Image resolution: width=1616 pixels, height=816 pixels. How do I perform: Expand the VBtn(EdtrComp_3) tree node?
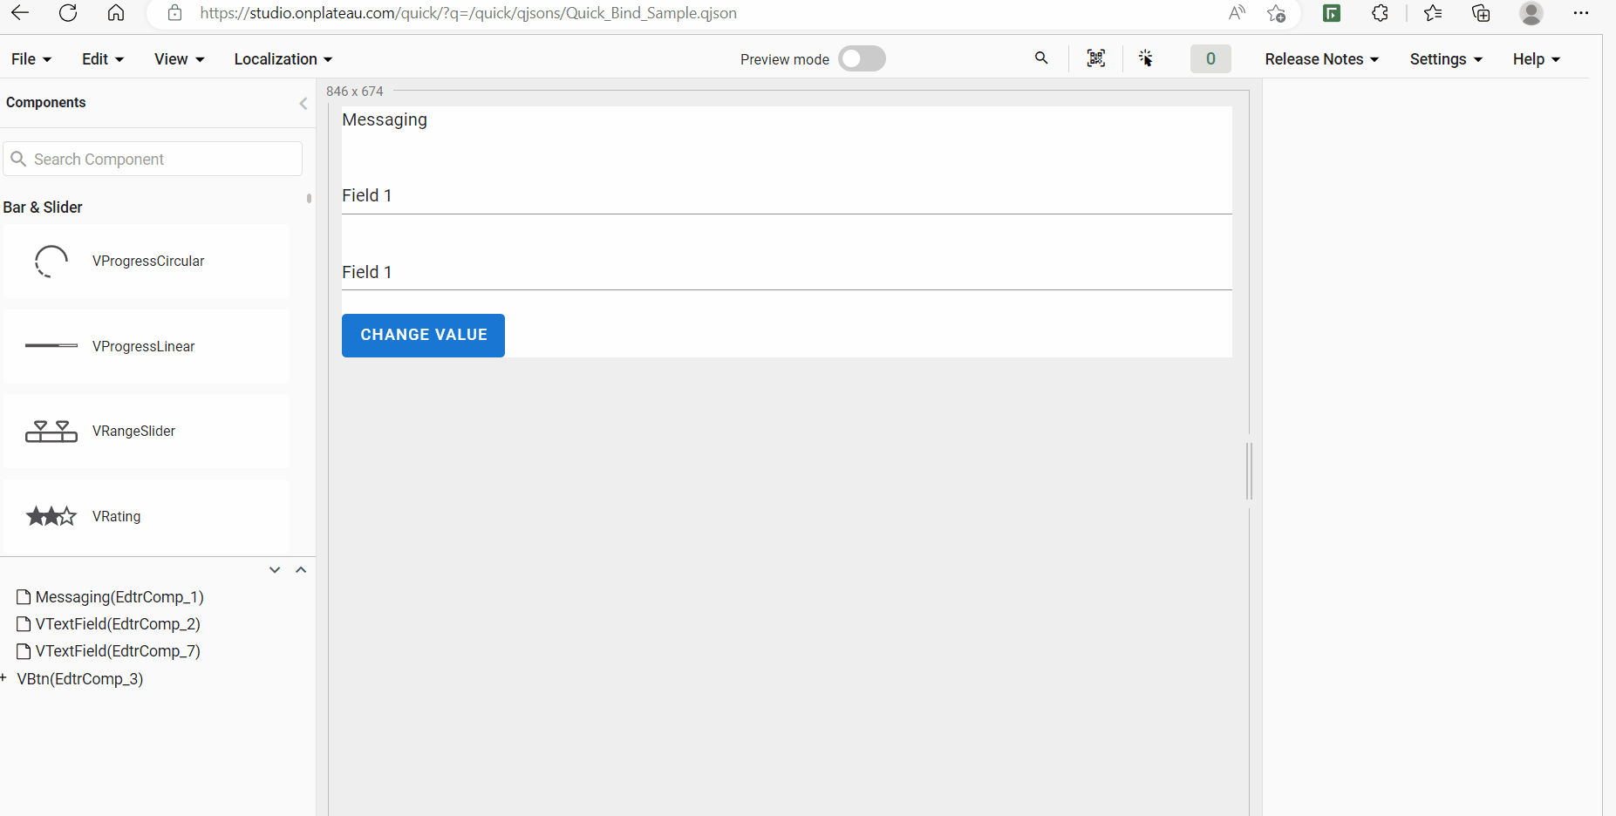4,678
